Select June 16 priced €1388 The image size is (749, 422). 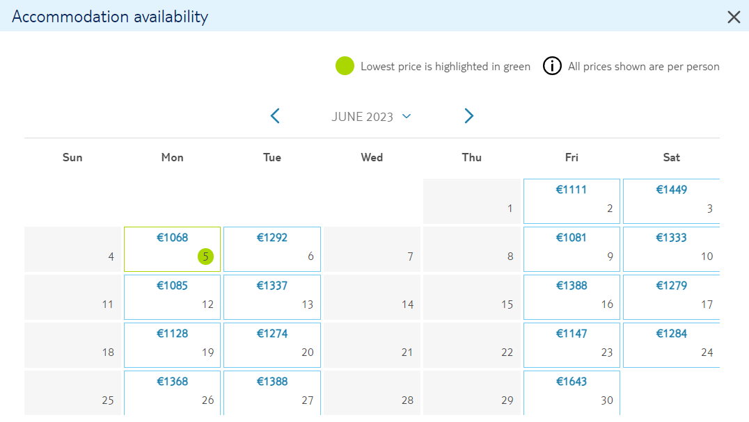pos(571,297)
